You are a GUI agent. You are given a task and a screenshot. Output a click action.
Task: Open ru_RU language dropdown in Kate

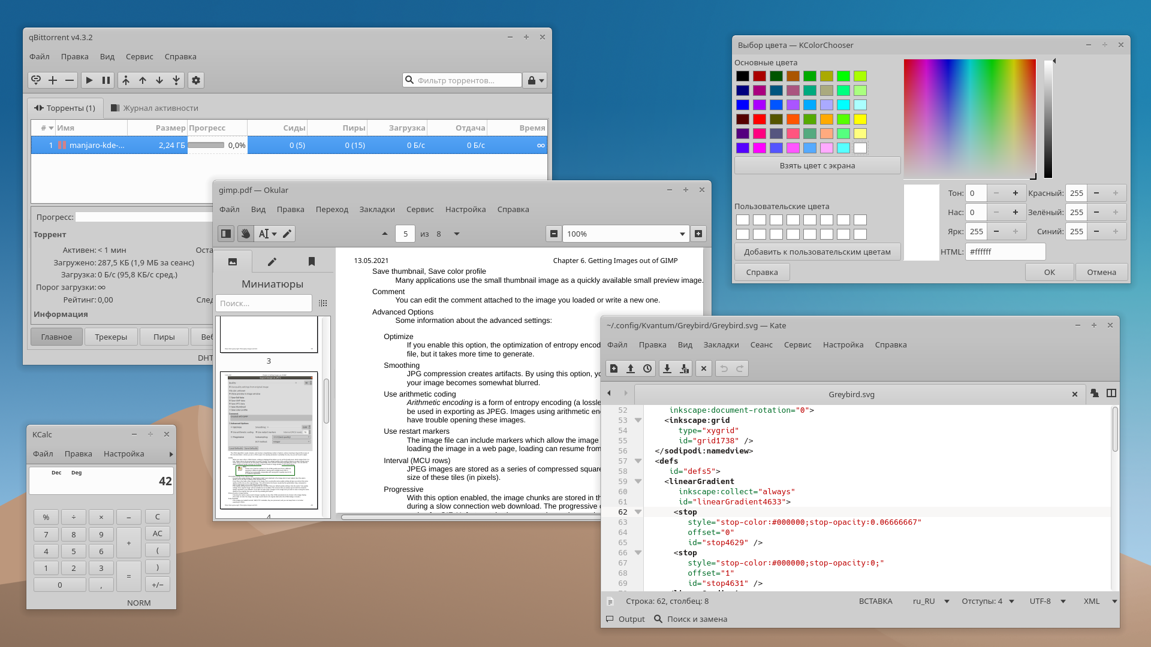point(931,601)
